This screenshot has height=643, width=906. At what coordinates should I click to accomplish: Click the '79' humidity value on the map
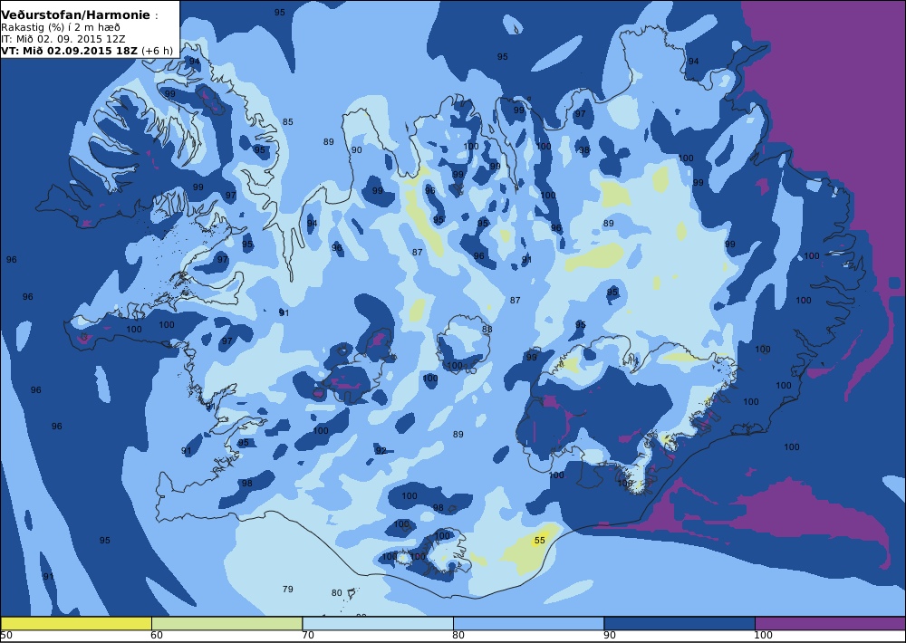pos(288,590)
